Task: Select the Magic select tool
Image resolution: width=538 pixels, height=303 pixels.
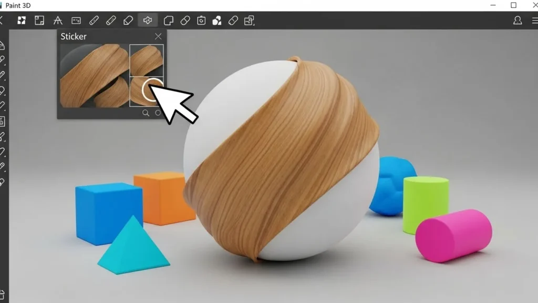Action: click(22, 21)
